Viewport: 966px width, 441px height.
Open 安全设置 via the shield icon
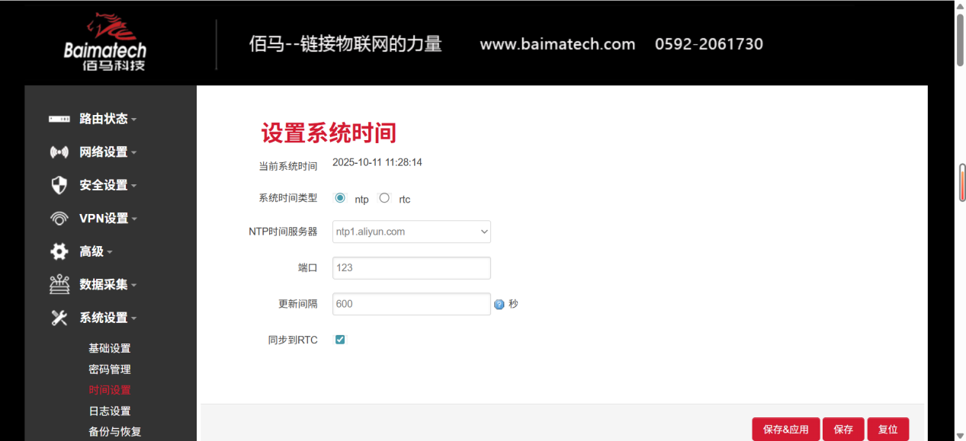pos(59,184)
